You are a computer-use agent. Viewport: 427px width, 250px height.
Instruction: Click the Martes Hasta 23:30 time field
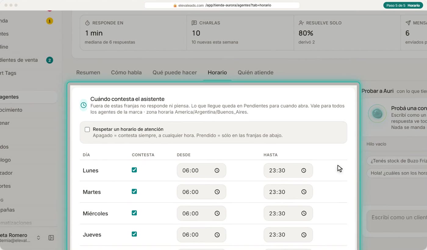click(x=288, y=192)
